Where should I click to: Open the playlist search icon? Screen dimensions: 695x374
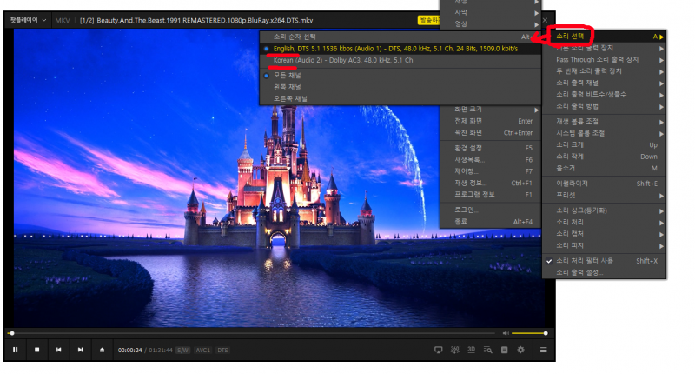click(487, 350)
